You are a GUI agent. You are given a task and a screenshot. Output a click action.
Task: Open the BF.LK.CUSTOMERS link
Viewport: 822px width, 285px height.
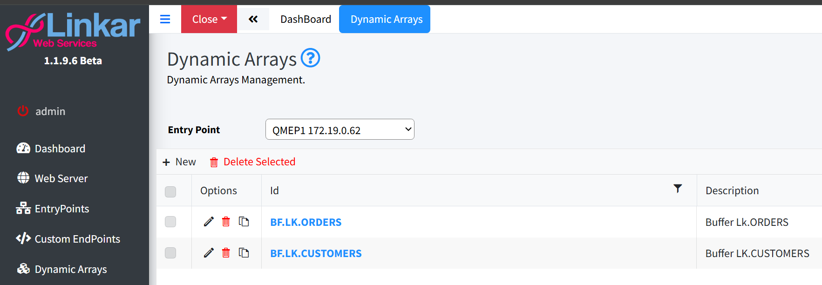tap(316, 253)
